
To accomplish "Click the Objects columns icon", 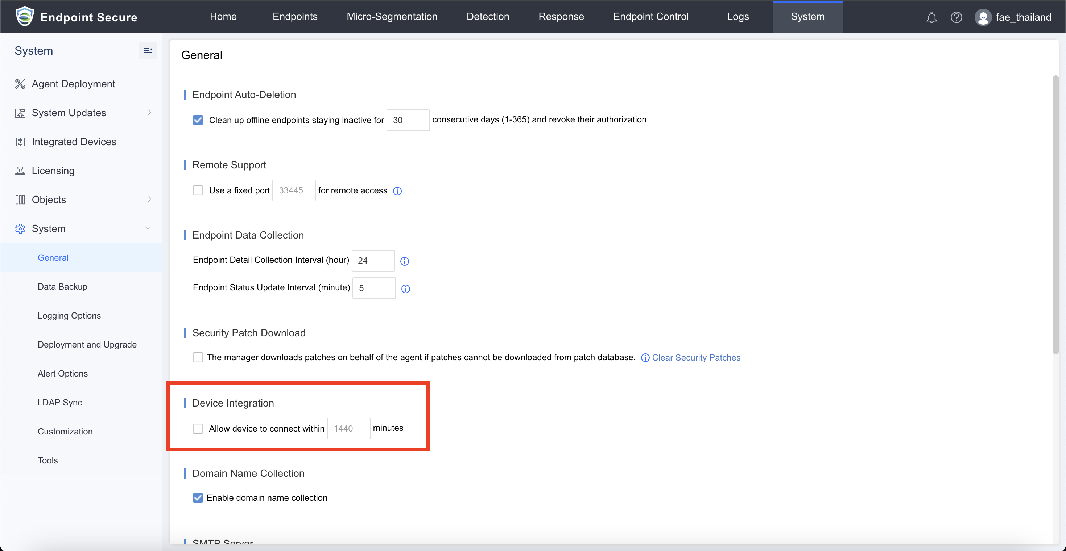I will click(x=20, y=199).
